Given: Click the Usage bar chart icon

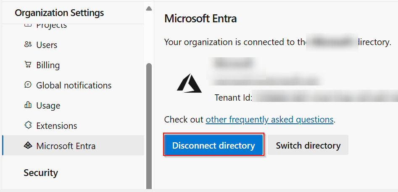Looking at the screenshot, I should [x=28, y=105].
